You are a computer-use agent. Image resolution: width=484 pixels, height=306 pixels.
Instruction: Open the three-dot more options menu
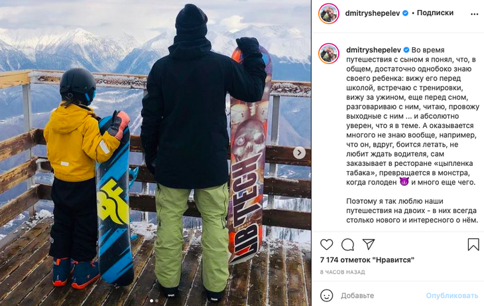point(475,14)
